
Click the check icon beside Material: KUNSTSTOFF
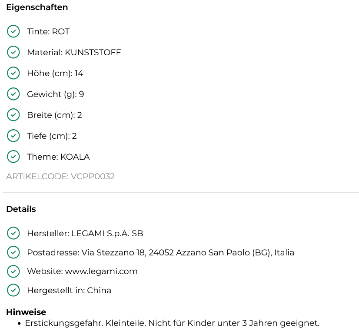(x=13, y=52)
